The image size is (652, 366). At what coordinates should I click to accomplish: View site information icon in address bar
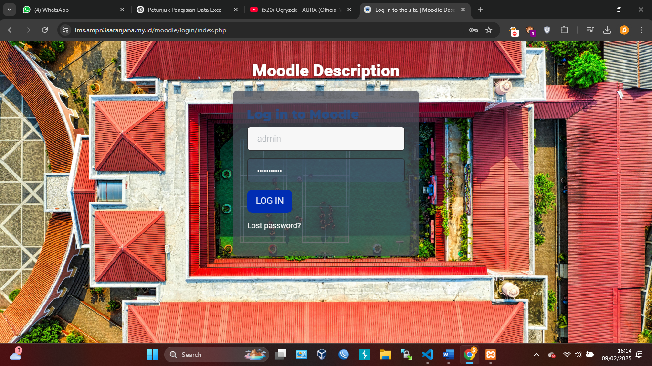pos(66,30)
